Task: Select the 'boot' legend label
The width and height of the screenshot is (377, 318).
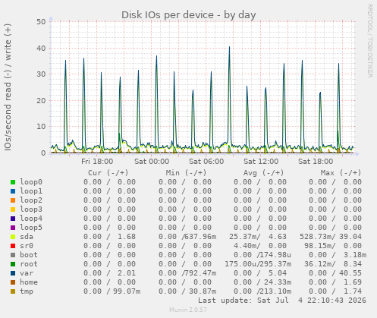Action: pos(29,255)
